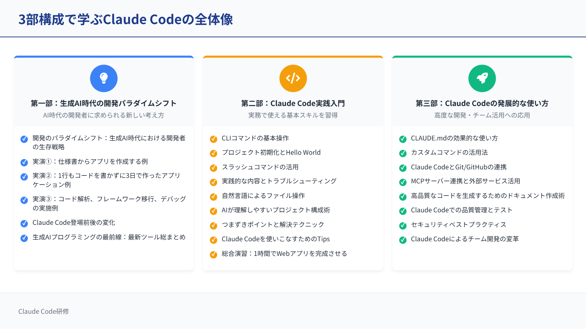Click the check icon beside セキュリティベストプラクティス
This screenshot has height=329, width=586.
(x=403, y=226)
